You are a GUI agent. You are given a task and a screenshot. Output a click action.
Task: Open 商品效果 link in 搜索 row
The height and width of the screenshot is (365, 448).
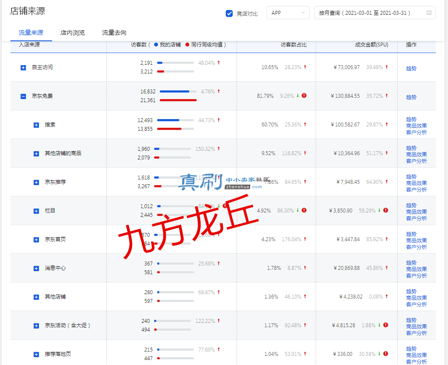click(416, 126)
